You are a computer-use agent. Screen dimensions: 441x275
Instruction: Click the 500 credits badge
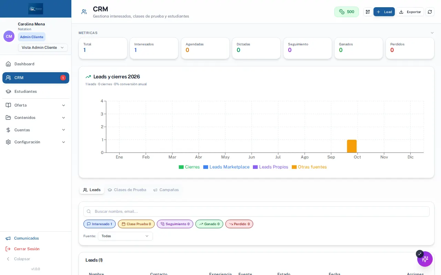pos(347,12)
